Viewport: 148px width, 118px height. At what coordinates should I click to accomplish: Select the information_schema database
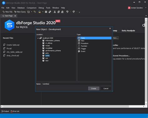tap(52, 40)
